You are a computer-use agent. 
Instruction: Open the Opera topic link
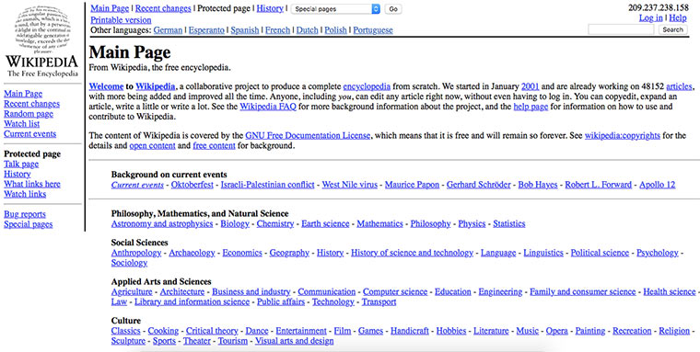pyautogui.click(x=556, y=331)
